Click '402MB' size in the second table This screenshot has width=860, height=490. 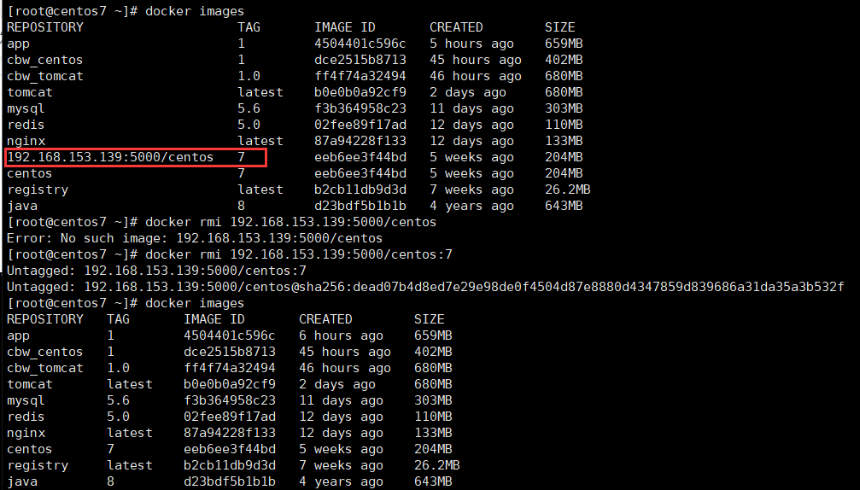coord(433,352)
